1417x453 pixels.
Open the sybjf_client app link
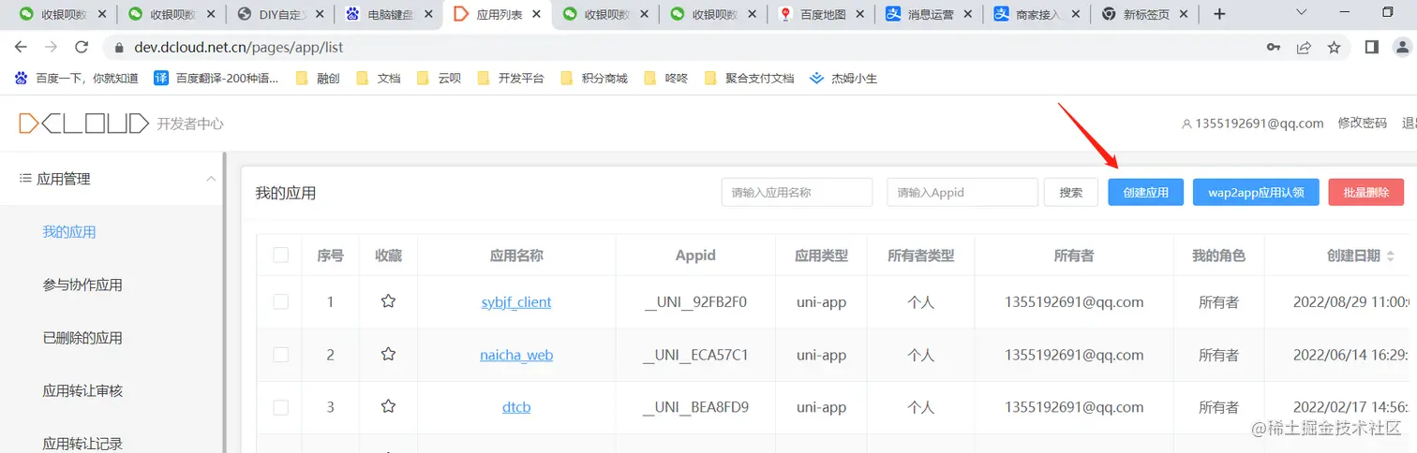[x=516, y=301]
